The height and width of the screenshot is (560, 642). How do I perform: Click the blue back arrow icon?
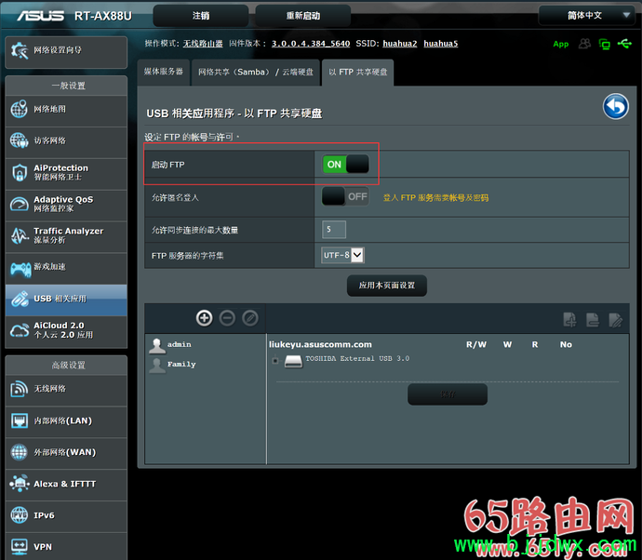click(x=615, y=106)
